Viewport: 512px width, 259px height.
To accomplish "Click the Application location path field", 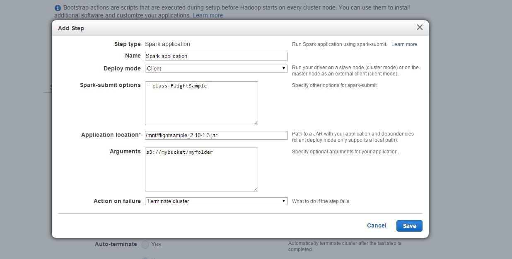I will click(216, 135).
